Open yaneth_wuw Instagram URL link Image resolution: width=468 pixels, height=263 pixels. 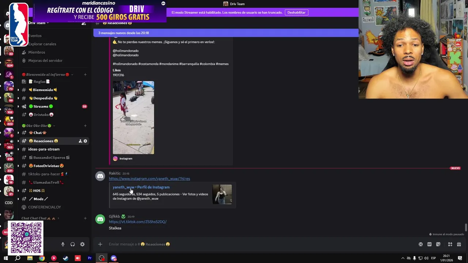(149, 179)
